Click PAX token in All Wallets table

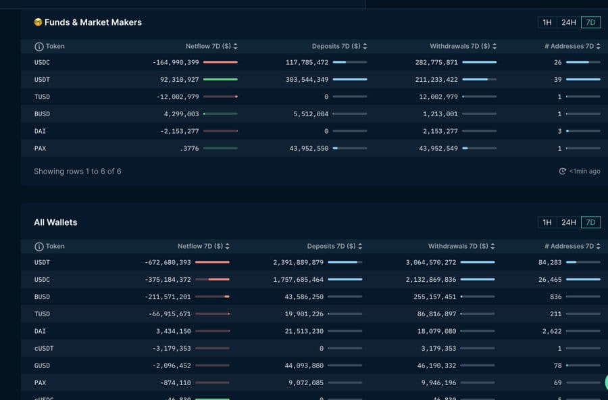click(40, 382)
